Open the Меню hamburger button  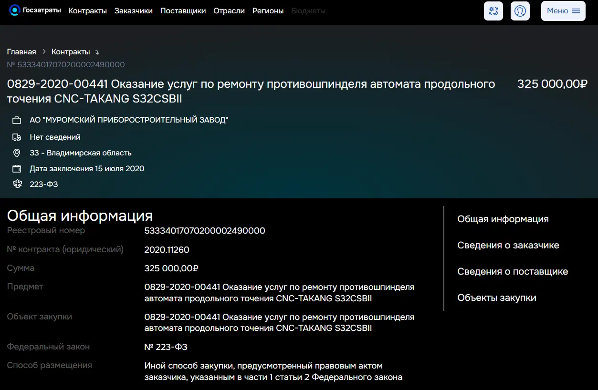pos(563,11)
